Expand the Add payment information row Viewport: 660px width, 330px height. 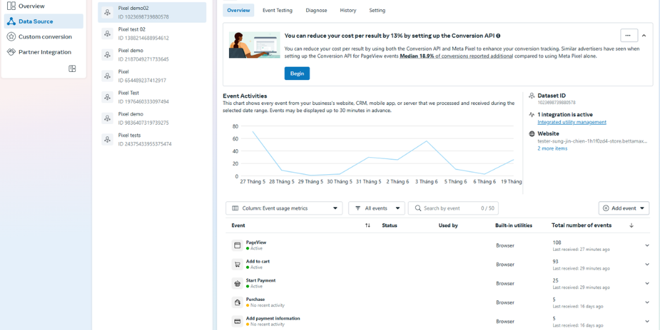(647, 321)
